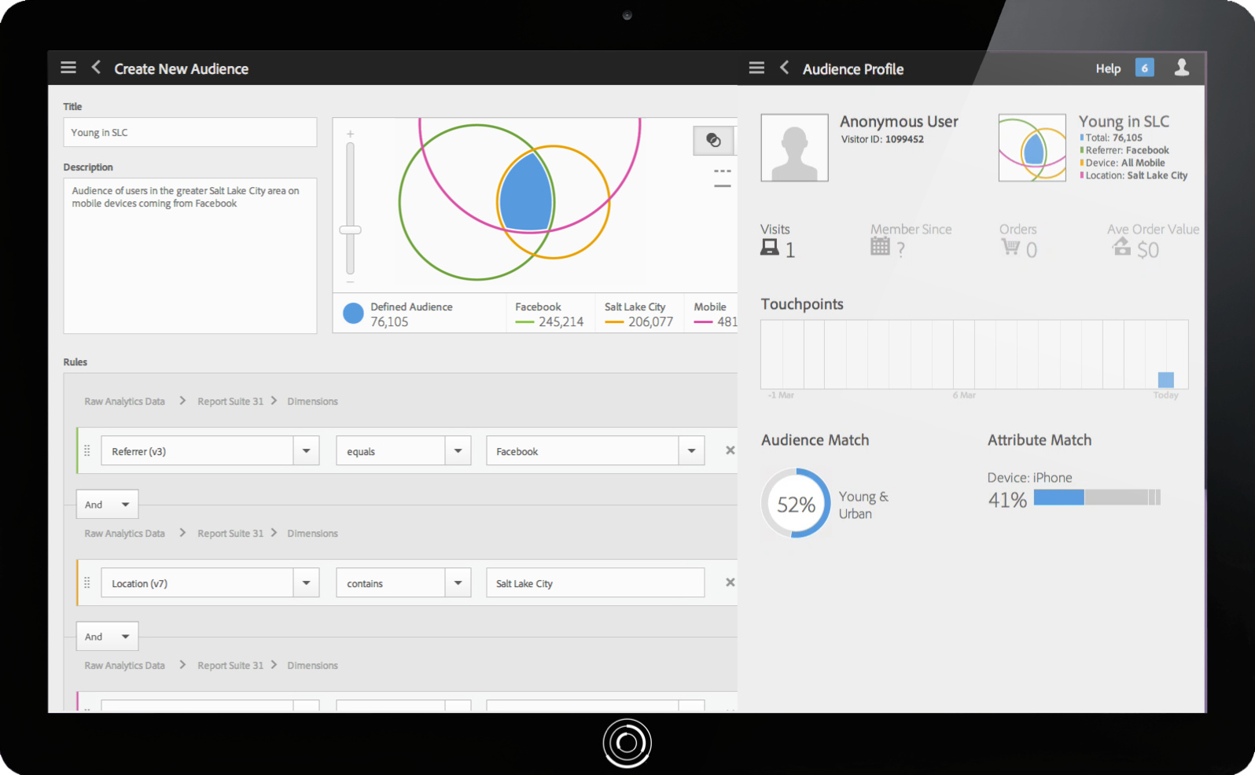1255x775 pixels.
Task: Open the equals operator dropdown
Action: tap(458, 451)
